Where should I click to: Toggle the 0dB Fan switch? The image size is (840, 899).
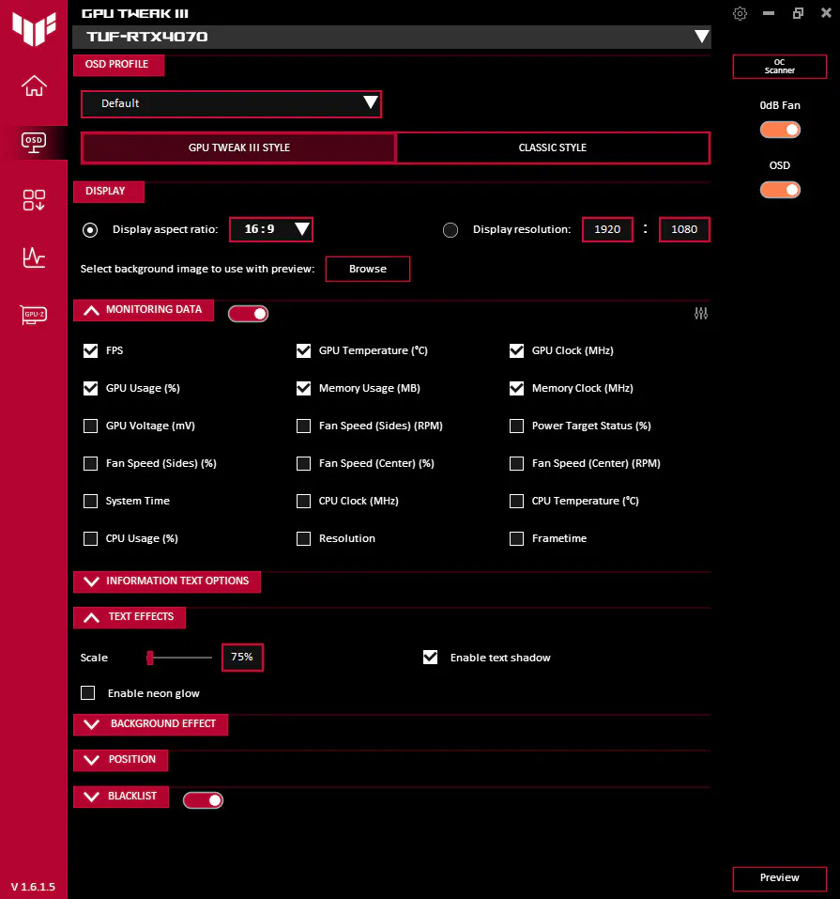pos(780,130)
